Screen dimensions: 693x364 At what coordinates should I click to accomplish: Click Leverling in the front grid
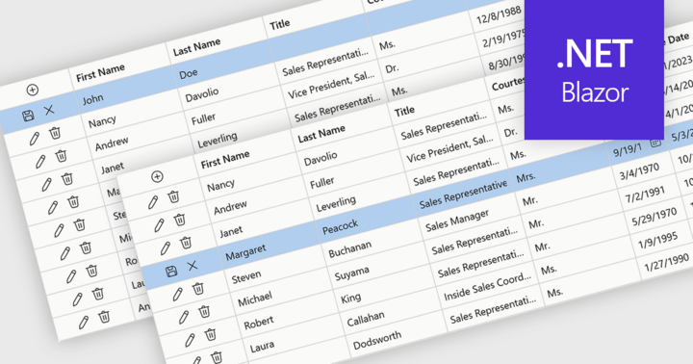(x=336, y=204)
